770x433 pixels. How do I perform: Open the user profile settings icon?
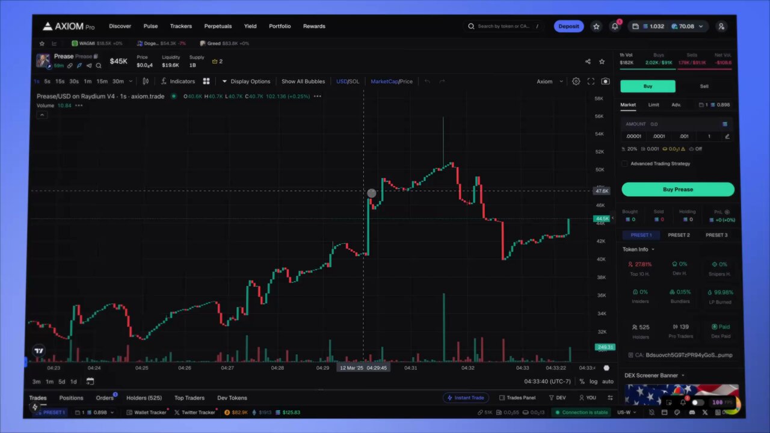(721, 26)
